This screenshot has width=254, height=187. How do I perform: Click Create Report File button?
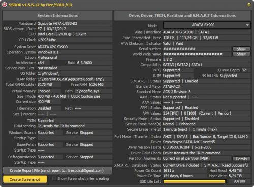coord(57,170)
